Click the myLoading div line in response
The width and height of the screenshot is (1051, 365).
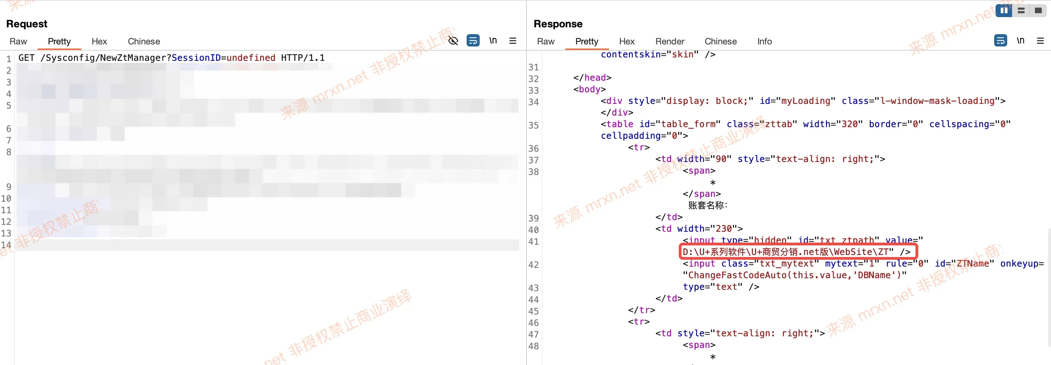pos(803,100)
